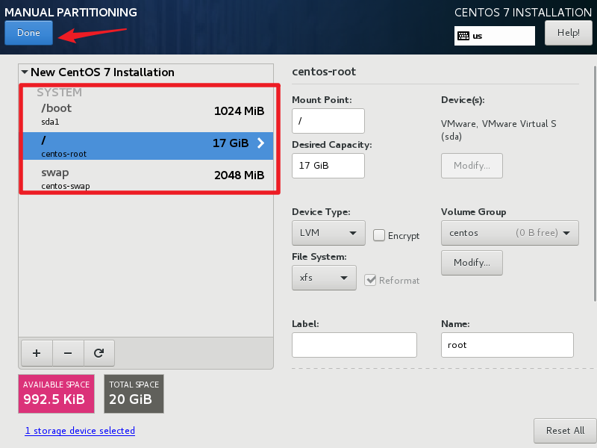The height and width of the screenshot is (448, 597).
Task: Collapse the New CentOS 7 Installation section
Action: click(x=25, y=72)
